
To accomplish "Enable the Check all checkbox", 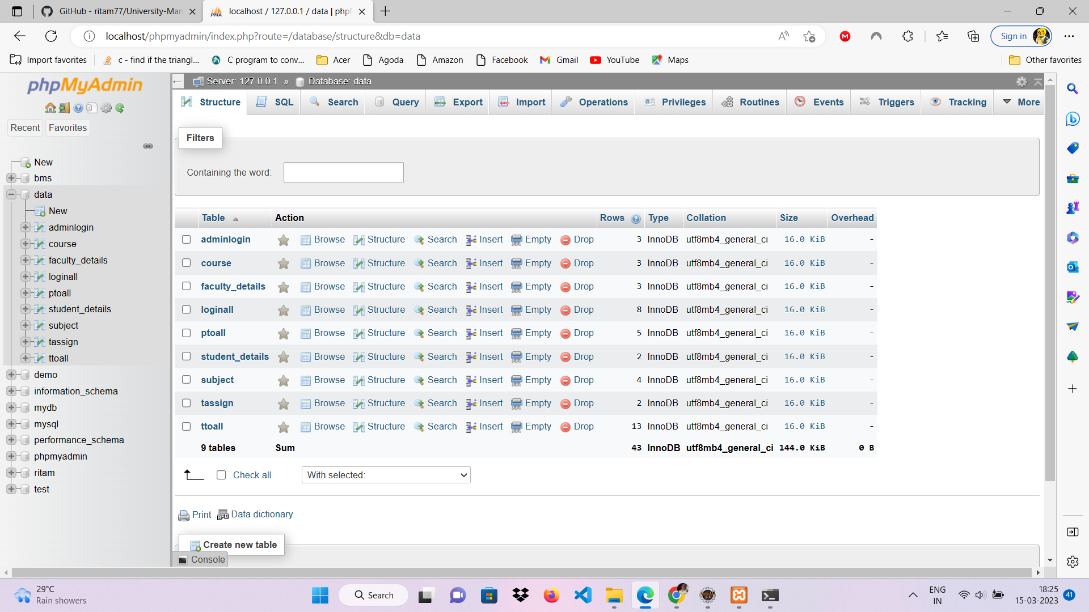I will [221, 475].
